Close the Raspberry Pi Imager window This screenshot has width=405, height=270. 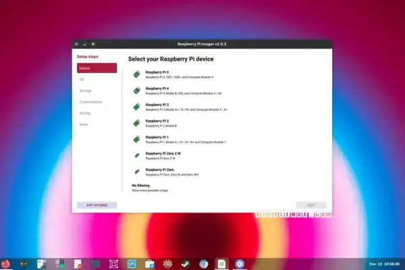tap(76, 44)
